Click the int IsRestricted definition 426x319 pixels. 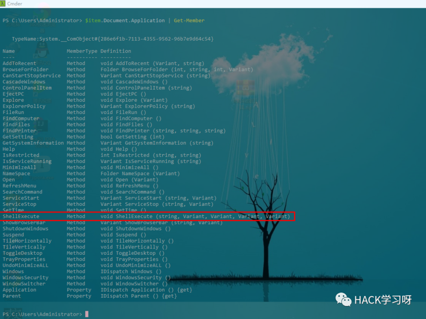(151, 155)
